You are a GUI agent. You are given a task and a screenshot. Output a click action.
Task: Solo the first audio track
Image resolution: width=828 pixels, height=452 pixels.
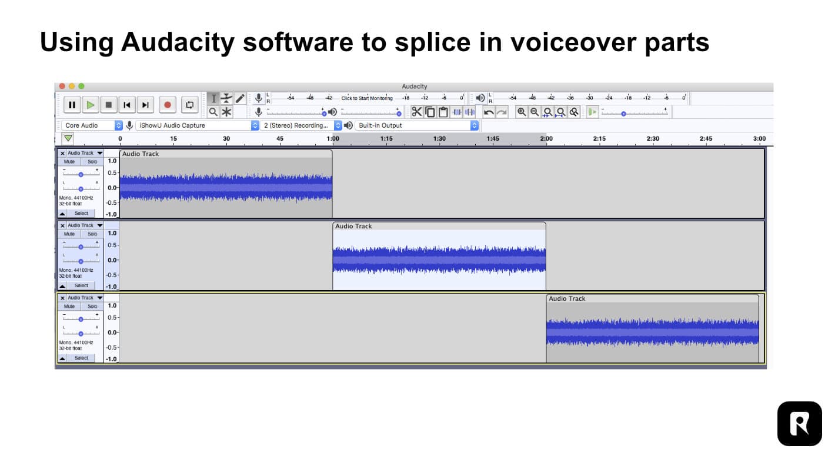92,161
